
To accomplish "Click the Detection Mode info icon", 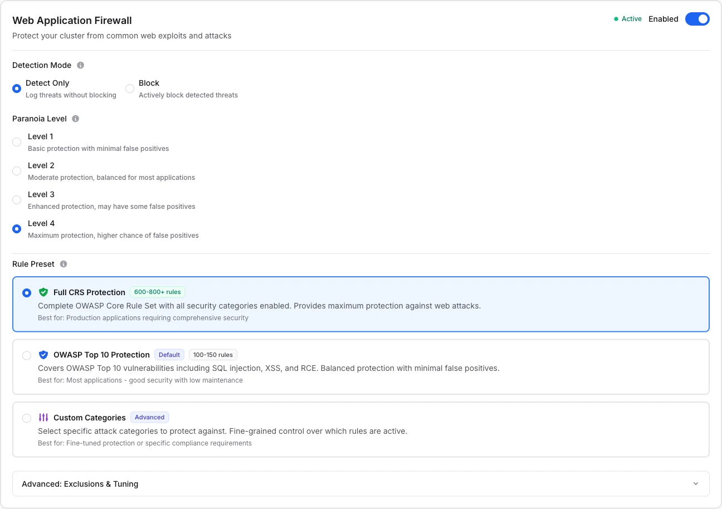I will [80, 65].
